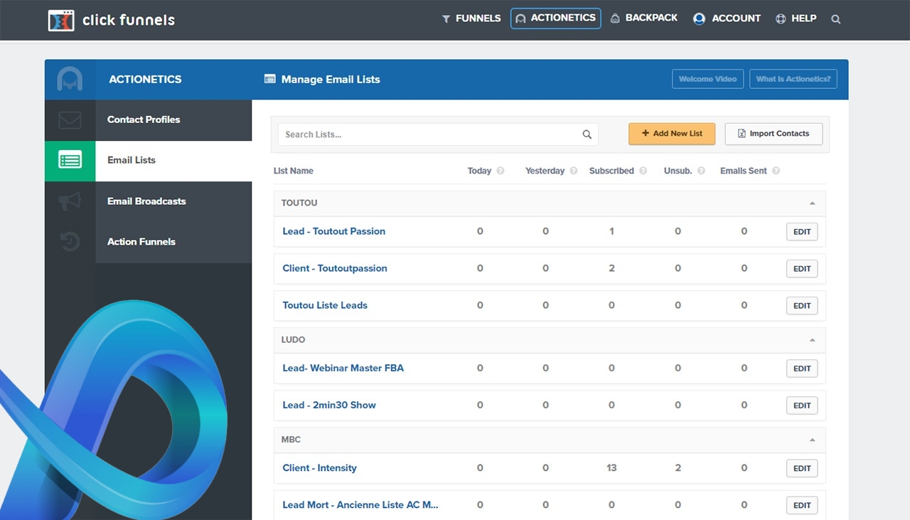The image size is (910, 520).
Task: Click the Emails Sent column header text
Action: click(744, 171)
